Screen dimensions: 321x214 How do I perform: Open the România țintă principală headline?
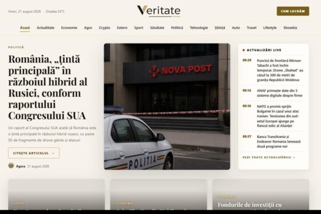(48, 88)
